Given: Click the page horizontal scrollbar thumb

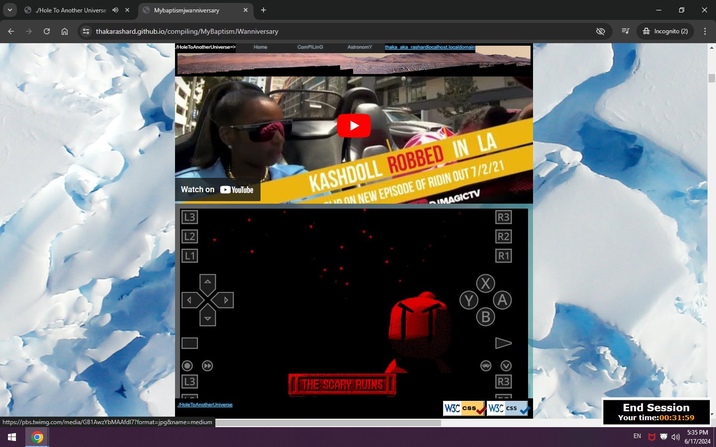Looking at the screenshot, I should coord(328,423).
